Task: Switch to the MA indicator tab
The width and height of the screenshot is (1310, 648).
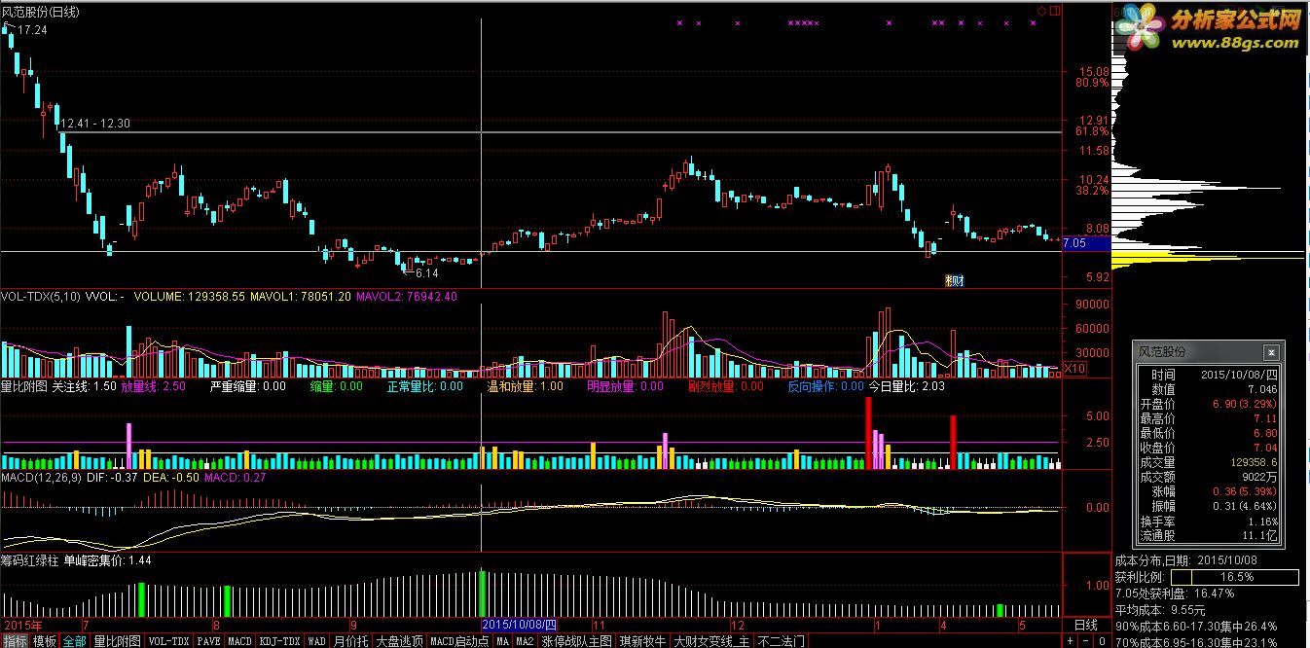Action: tap(502, 641)
